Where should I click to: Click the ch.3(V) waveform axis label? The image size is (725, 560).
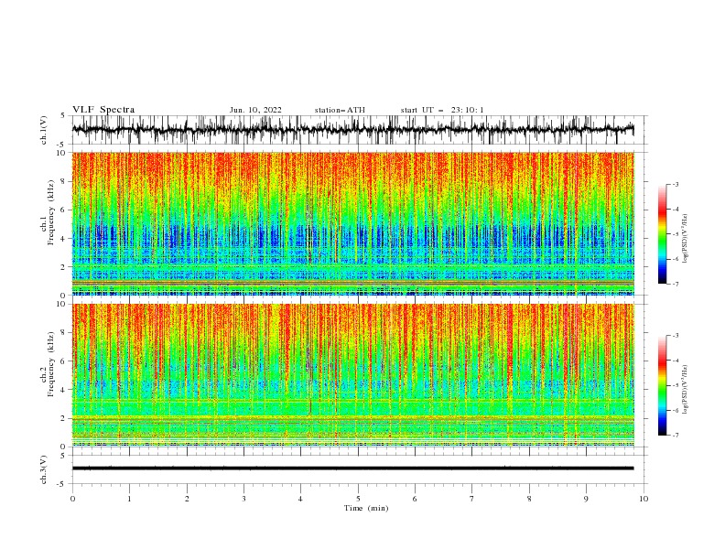click(44, 469)
